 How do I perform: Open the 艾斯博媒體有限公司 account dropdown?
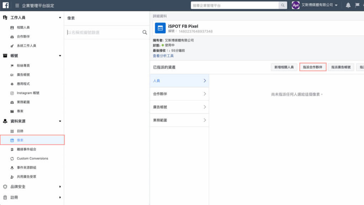320,5
